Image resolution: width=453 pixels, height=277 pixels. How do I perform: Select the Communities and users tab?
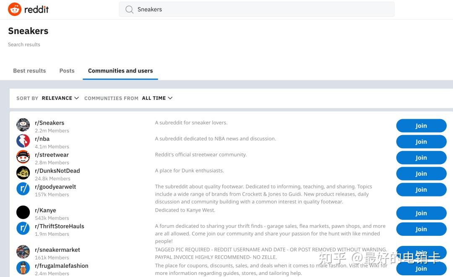coord(120,71)
